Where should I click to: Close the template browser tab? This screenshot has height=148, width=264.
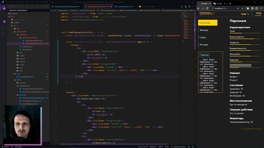click(x=210, y=4)
